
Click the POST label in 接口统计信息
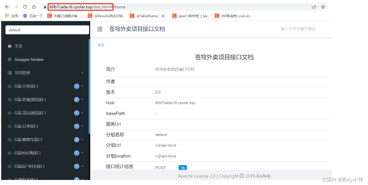[160, 168]
